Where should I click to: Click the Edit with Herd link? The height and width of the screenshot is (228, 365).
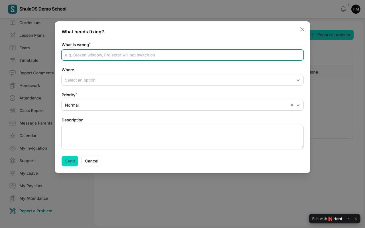(x=327, y=219)
